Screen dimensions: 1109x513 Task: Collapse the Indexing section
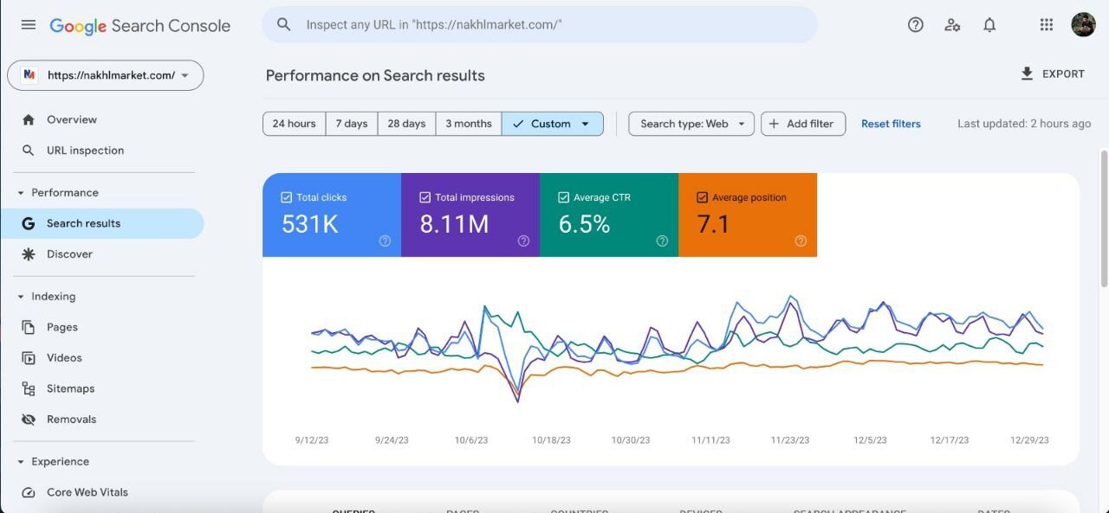21,297
